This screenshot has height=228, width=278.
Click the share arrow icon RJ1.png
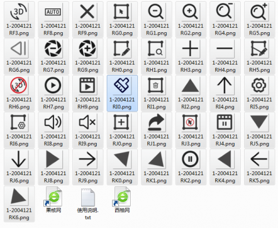[157, 130]
